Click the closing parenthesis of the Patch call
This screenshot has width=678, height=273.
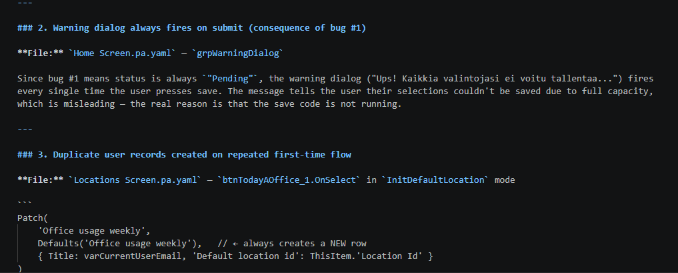[20, 268]
